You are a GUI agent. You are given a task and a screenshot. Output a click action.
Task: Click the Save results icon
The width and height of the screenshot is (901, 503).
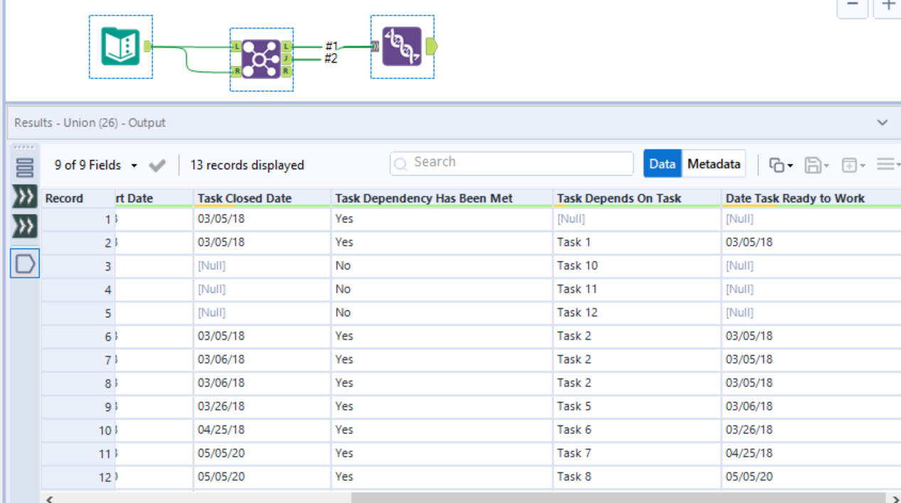[x=813, y=164]
